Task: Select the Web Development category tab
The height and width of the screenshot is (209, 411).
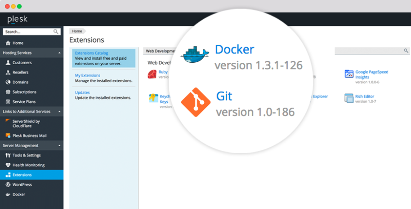Action: coord(160,51)
